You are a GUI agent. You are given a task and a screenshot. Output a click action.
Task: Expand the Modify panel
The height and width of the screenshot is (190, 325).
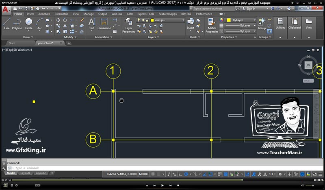click(x=70, y=37)
